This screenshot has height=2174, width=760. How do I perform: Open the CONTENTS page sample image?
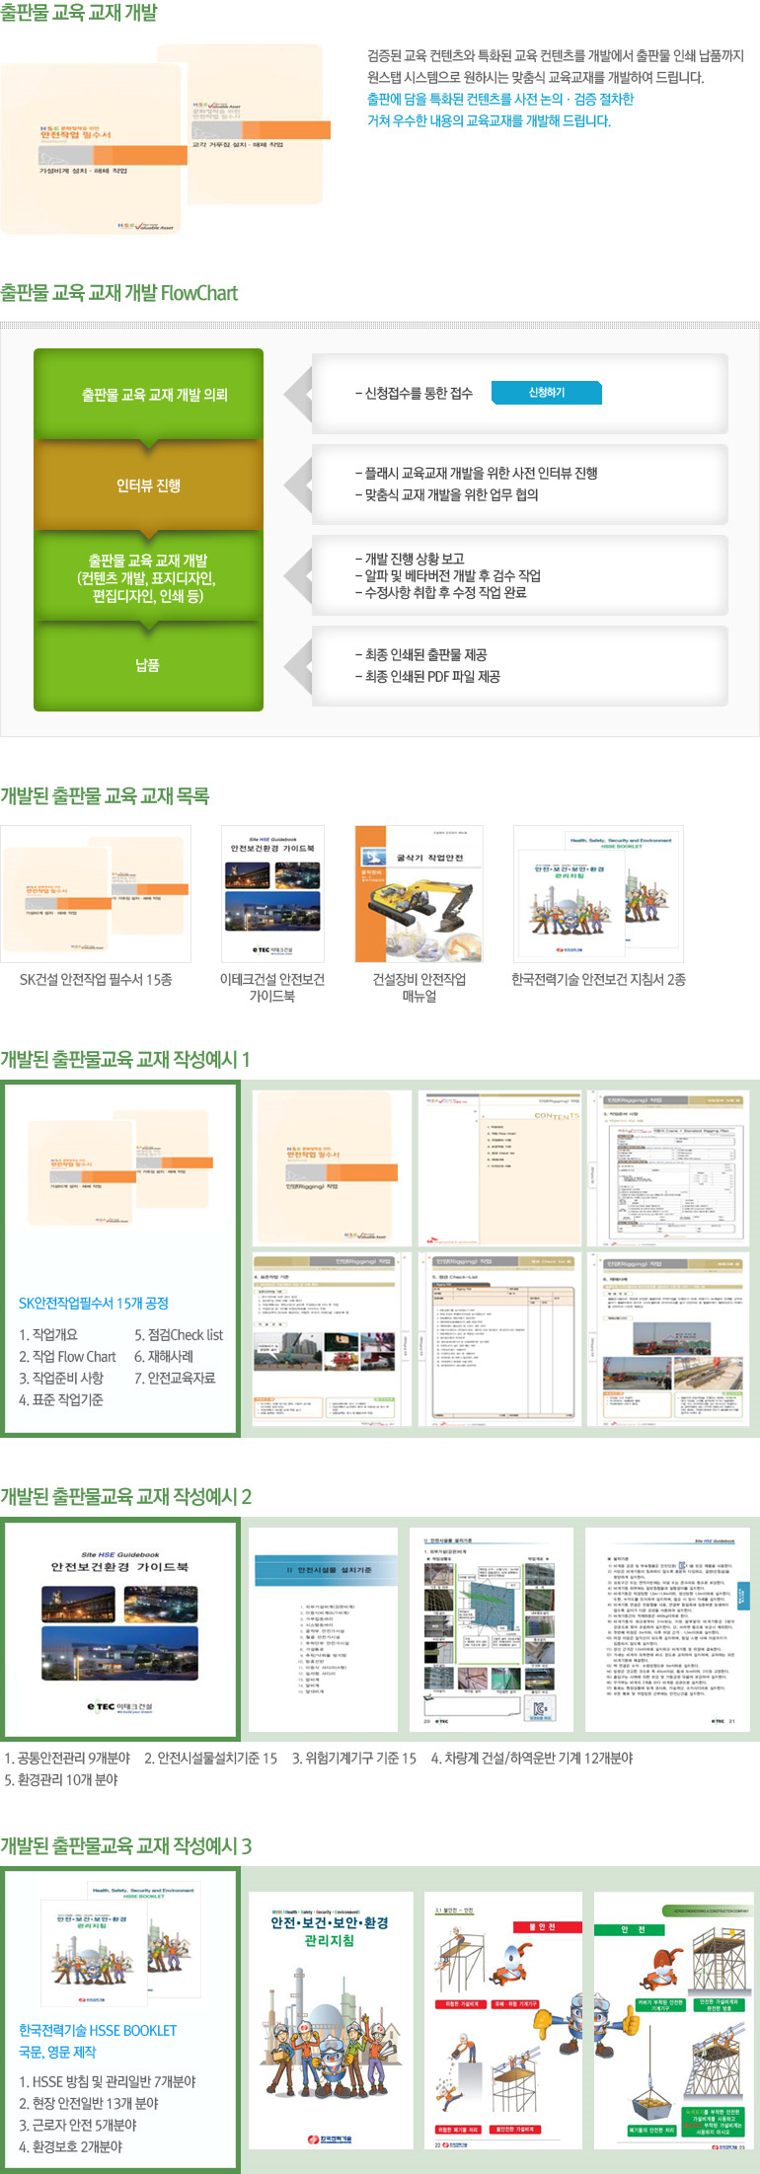(x=500, y=1167)
